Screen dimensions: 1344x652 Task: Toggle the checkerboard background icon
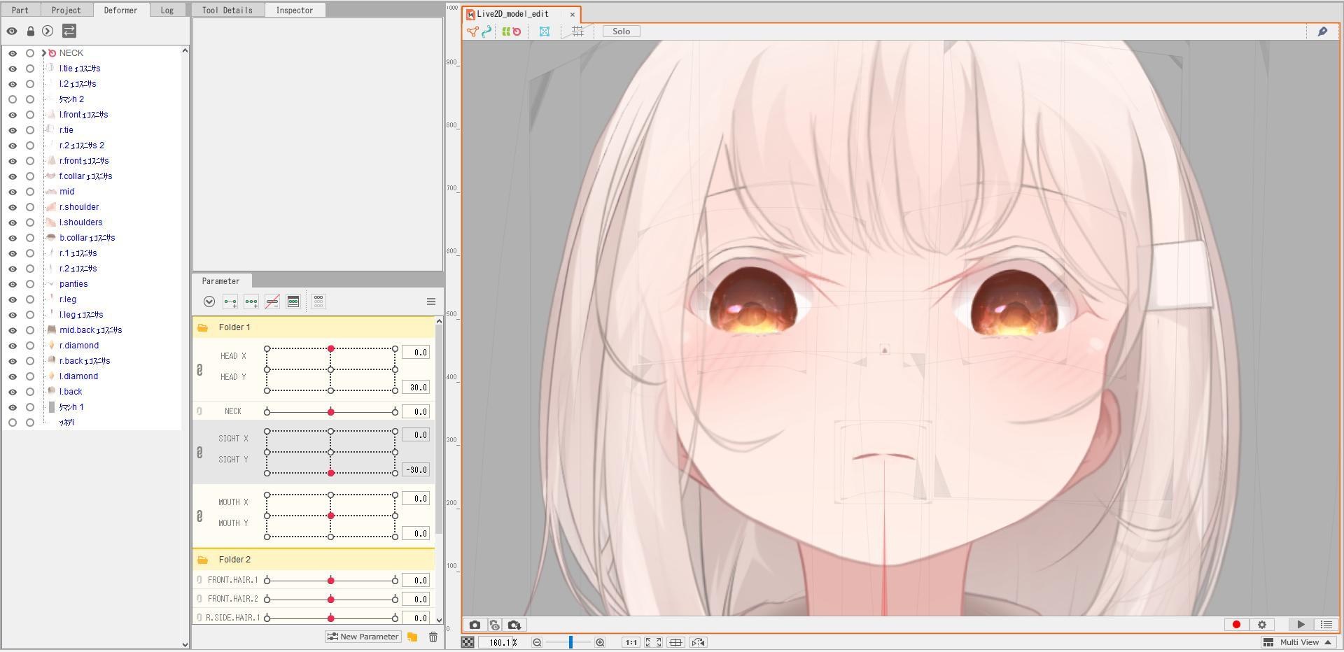coord(468,642)
